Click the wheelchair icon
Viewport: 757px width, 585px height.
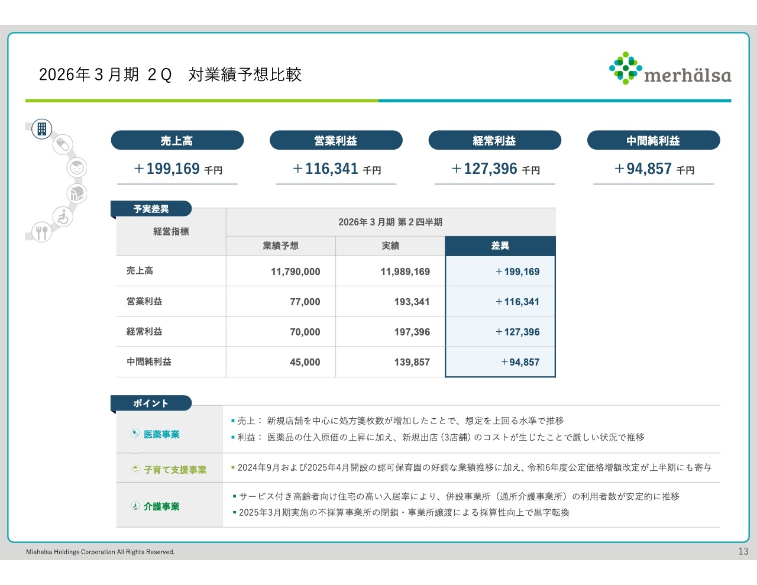[63, 217]
